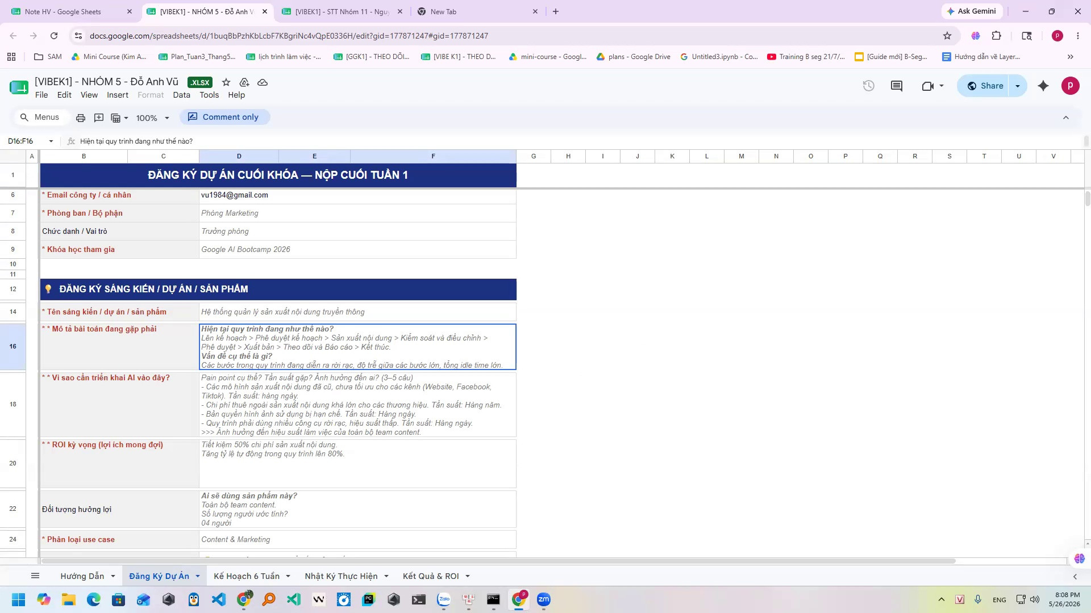
Task: Open a new browser tab
Action: 556,11
